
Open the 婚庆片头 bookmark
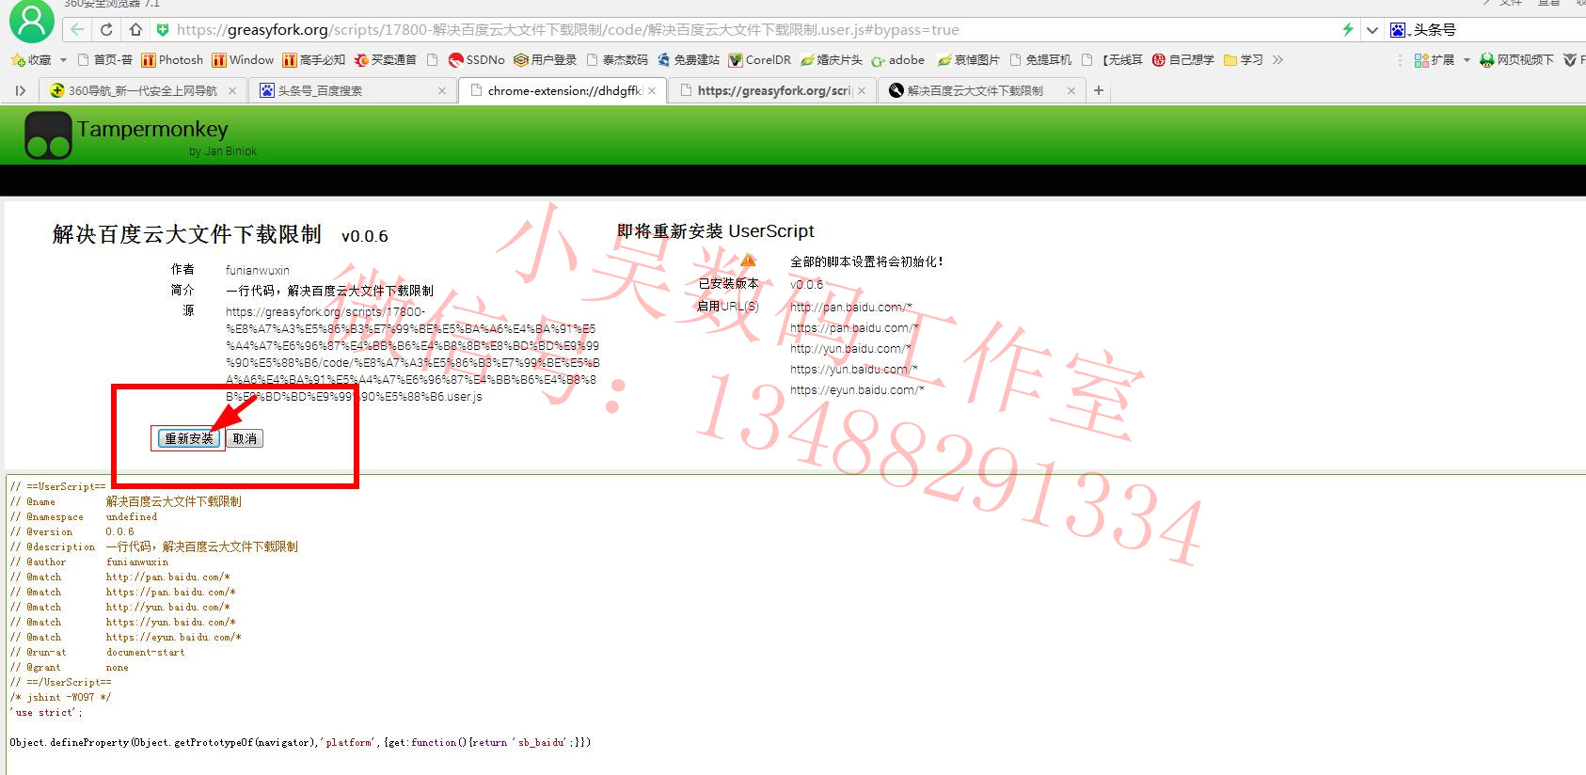[832, 60]
